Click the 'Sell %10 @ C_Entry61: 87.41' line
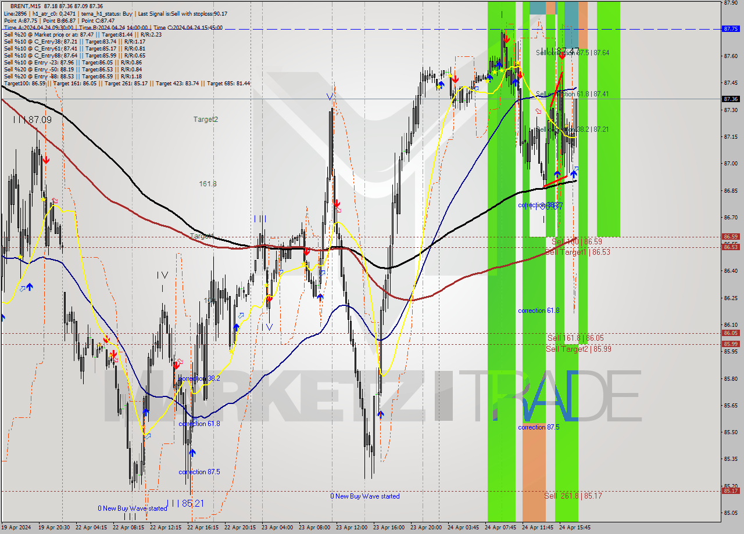 [74, 48]
